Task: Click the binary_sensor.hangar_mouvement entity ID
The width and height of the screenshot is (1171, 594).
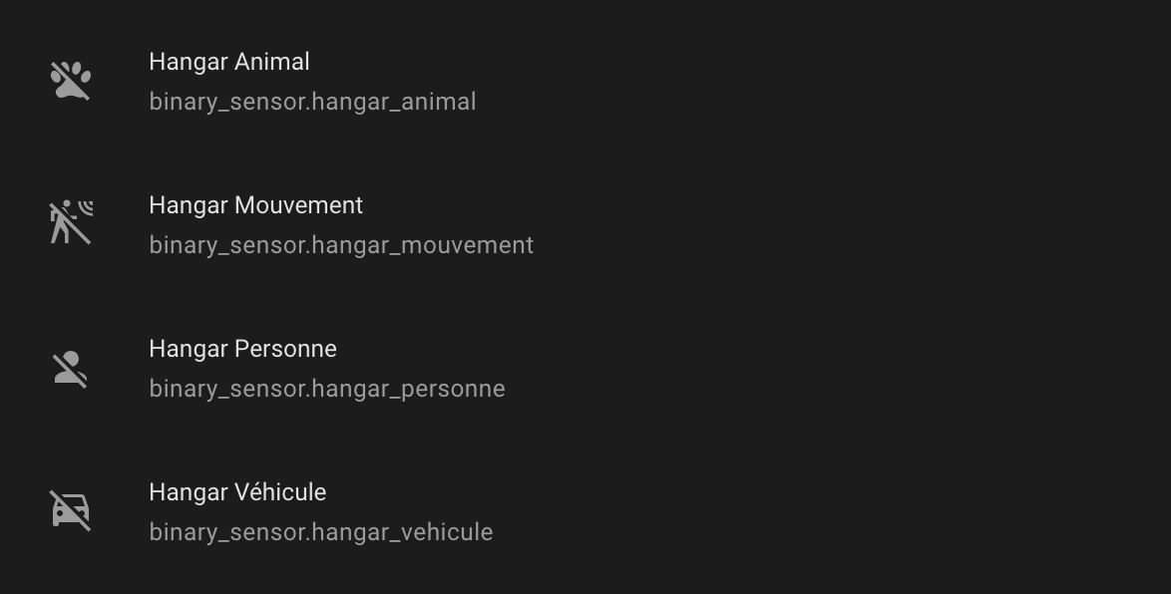Action: tap(341, 245)
